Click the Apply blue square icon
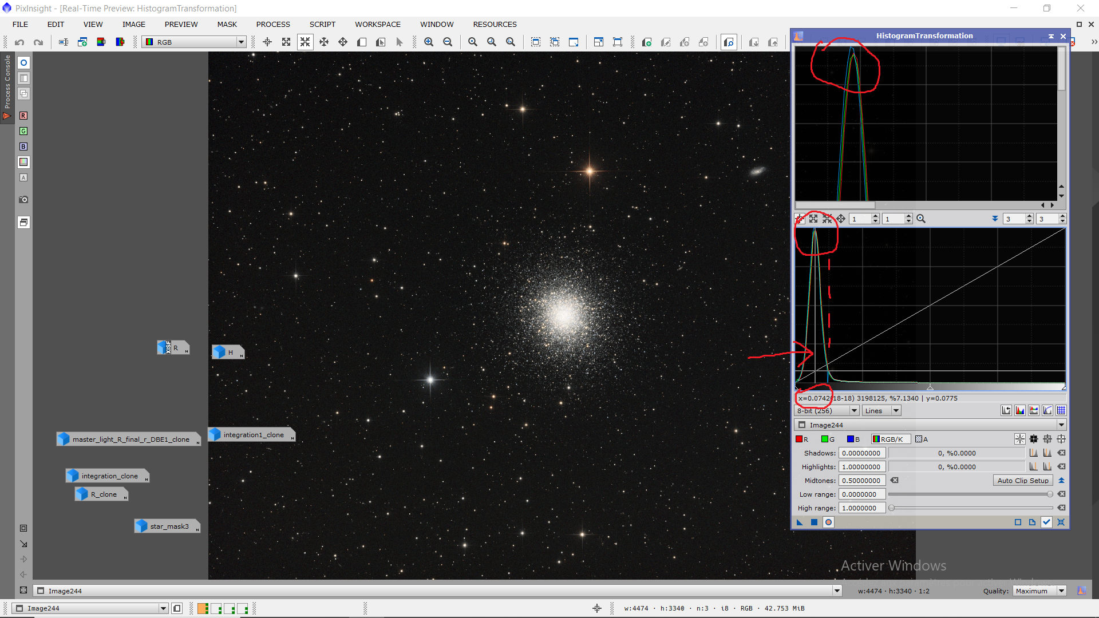Screen dimensions: 1099x618 pos(814,522)
